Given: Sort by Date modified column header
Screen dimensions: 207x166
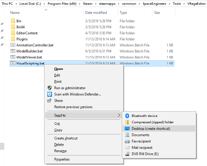Looking at the screenshot, I should pyautogui.click(x=96, y=13).
